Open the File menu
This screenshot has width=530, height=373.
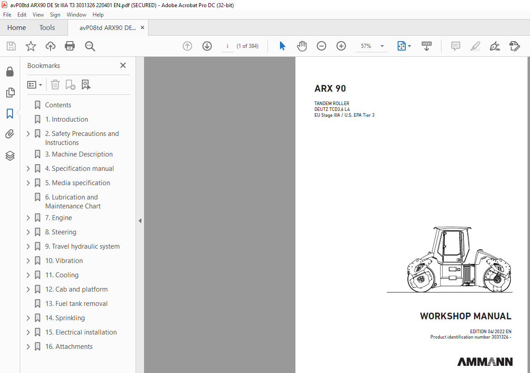coord(7,14)
